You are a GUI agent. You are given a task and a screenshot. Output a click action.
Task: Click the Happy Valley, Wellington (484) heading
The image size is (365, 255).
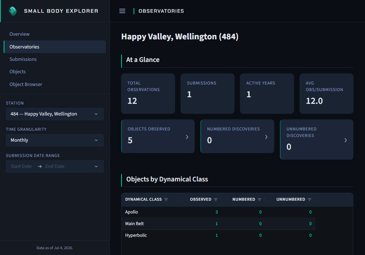coord(180,37)
